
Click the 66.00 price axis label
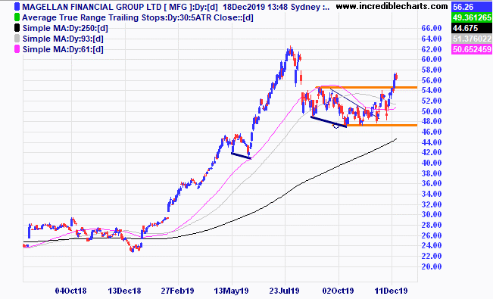[x=432, y=28]
